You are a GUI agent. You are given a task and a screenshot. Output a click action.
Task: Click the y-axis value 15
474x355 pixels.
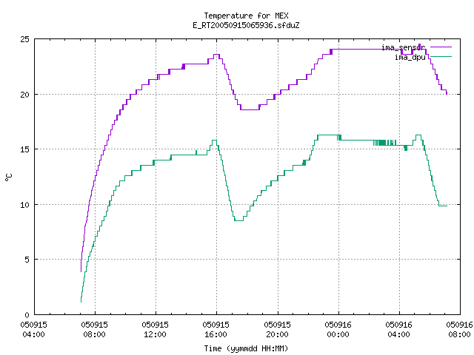point(24,149)
